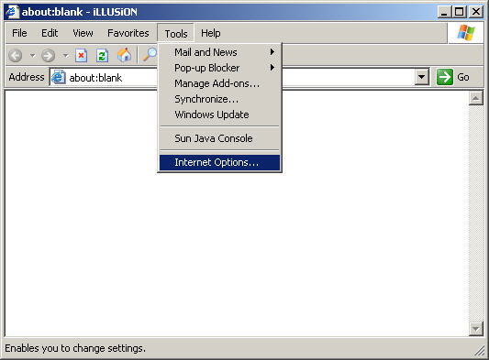Click the Refresh page icon
489x360 pixels.
(x=102, y=56)
